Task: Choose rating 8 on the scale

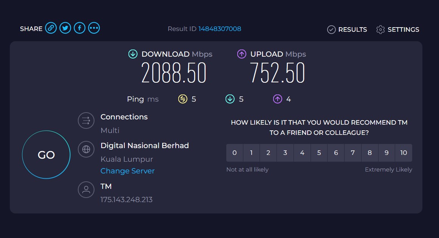Action: click(x=369, y=153)
